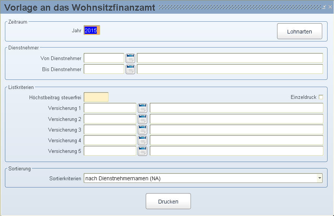The image size is (334, 216).
Task: Select the 'nach Dienstnehmernamen (NA)' combo box
Action: click(x=203, y=178)
